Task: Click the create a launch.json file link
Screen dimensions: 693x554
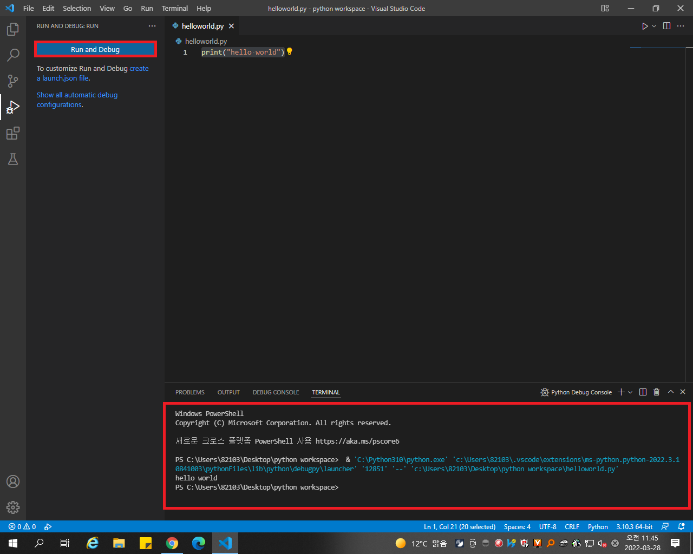Action: point(93,74)
